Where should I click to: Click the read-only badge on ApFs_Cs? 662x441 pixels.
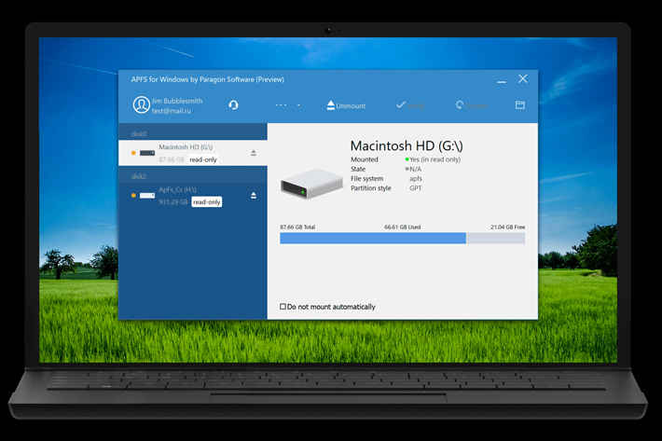[207, 201]
